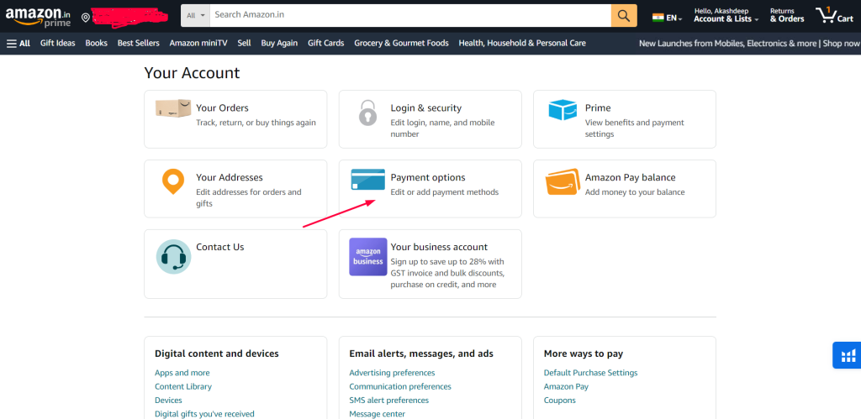Viewport: 861px width, 419px height.
Task: Click Digital gifts you've received link
Action: tap(205, 414)
